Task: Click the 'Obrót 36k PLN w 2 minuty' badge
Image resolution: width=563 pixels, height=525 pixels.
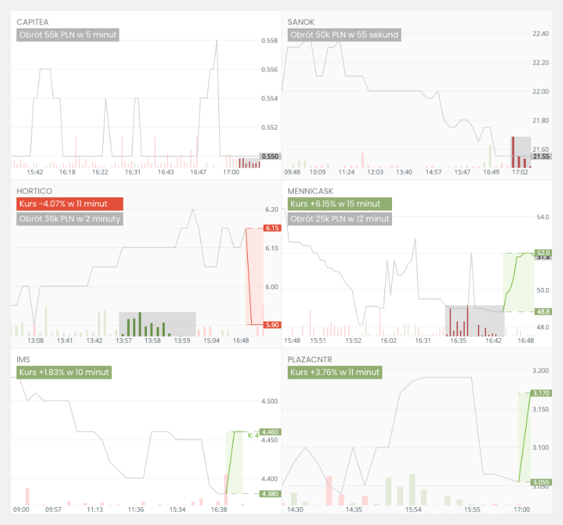Action: pos(69,219)
